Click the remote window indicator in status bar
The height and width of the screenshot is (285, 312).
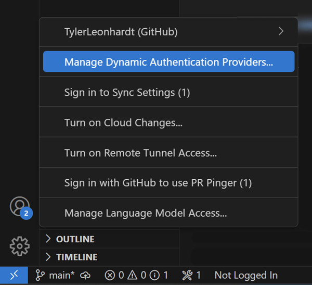14,275
